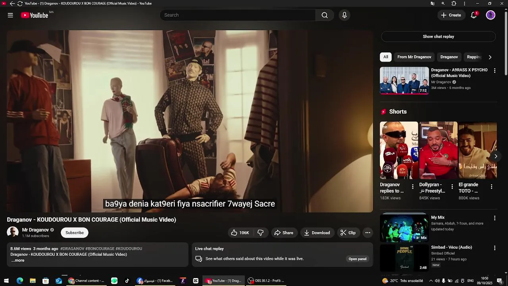Viewport: 508px width, 286px height.
Task: Open the translate page icon in title bar
Action: (x=433, y=4)
